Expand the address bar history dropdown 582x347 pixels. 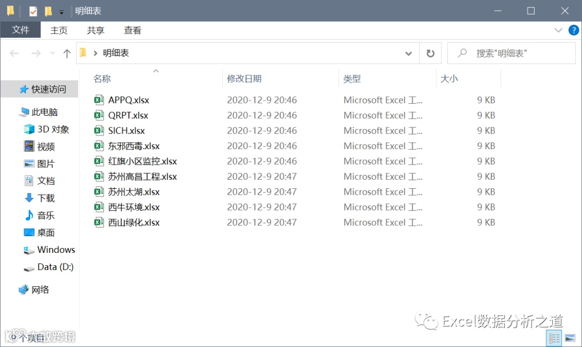point(408,54)
